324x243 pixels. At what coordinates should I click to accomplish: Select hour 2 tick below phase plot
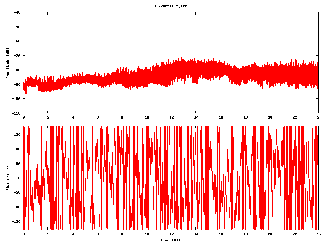[x=48, y=234]
